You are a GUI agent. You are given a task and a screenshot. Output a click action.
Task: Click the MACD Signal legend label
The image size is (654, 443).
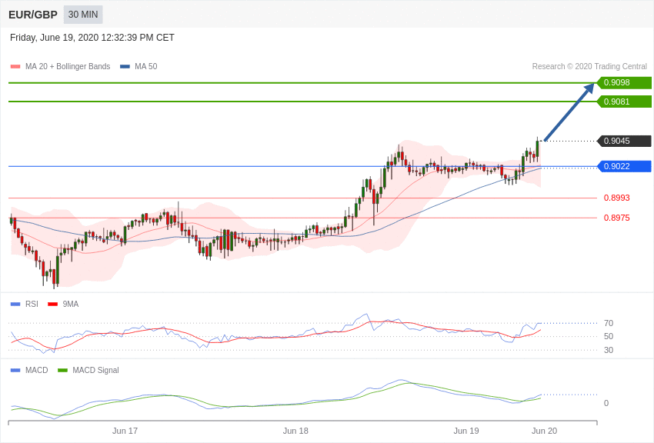(95, 370)
